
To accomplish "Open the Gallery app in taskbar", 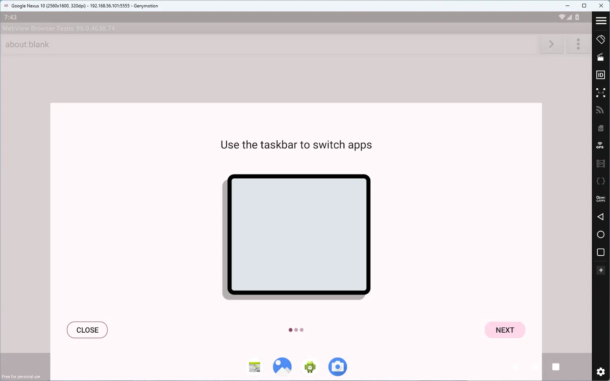I will (x=282, y=367).
